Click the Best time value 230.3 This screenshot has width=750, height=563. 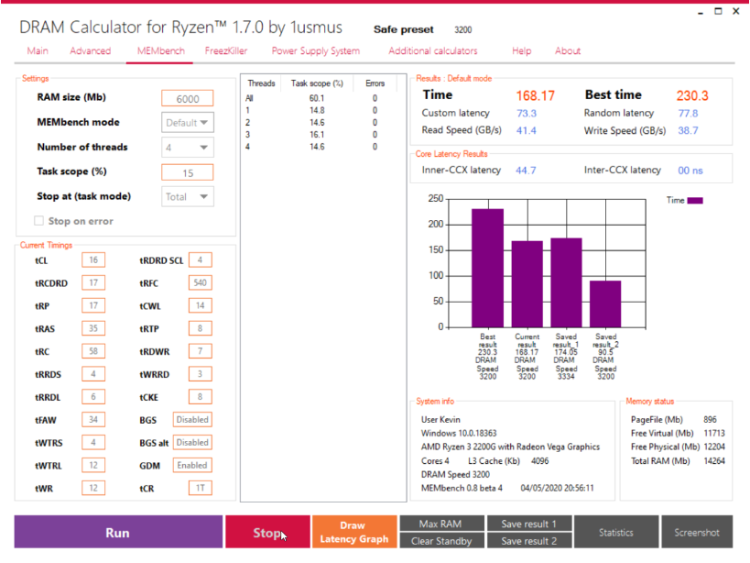[692, 95]
